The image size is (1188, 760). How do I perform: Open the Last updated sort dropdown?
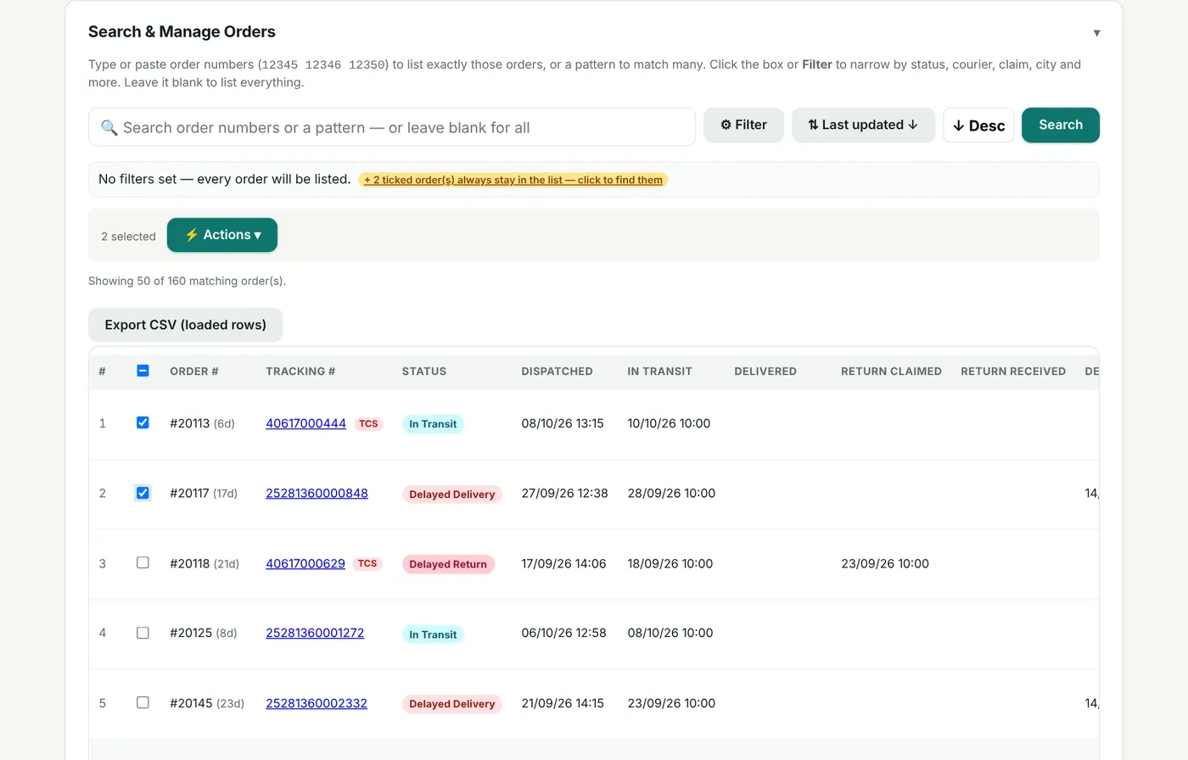863,125
